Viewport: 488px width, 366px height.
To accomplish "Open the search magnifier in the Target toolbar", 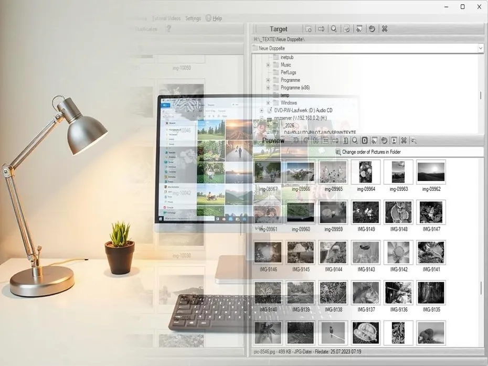I will [x=334, y=29].
